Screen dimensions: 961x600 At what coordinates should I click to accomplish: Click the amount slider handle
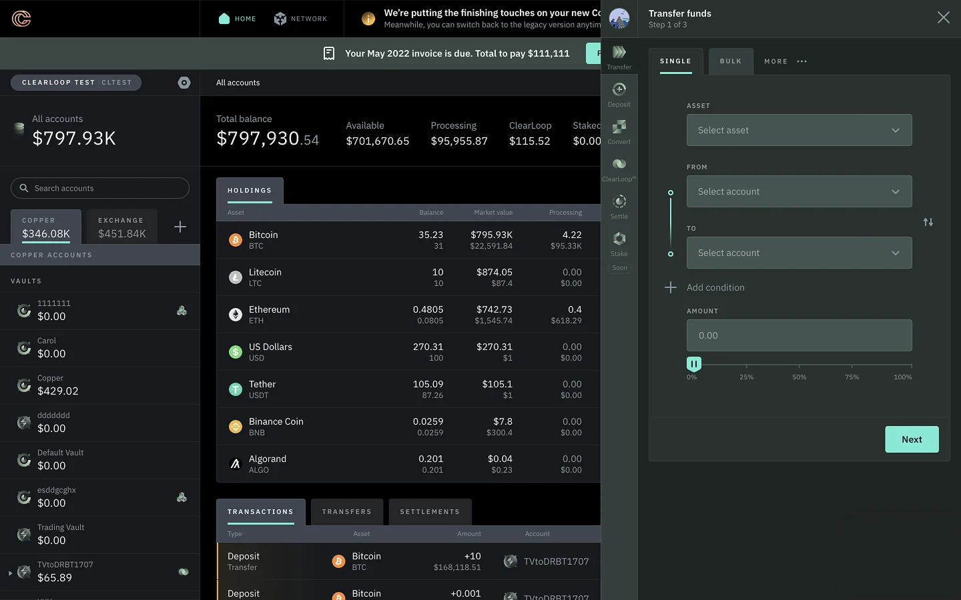[x=694, y=364]
